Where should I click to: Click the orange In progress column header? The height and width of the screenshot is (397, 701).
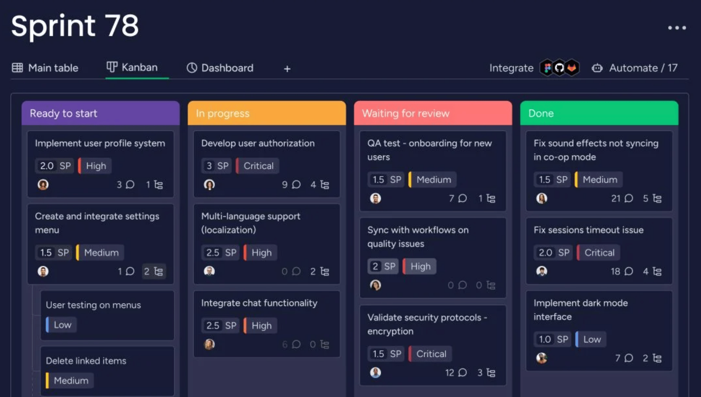pos(266,113)
